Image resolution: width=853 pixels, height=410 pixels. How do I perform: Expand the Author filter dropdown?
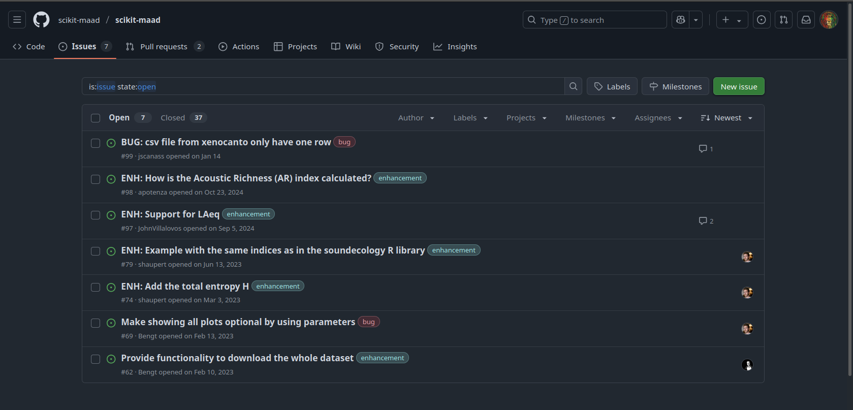(x=416, y=118)
